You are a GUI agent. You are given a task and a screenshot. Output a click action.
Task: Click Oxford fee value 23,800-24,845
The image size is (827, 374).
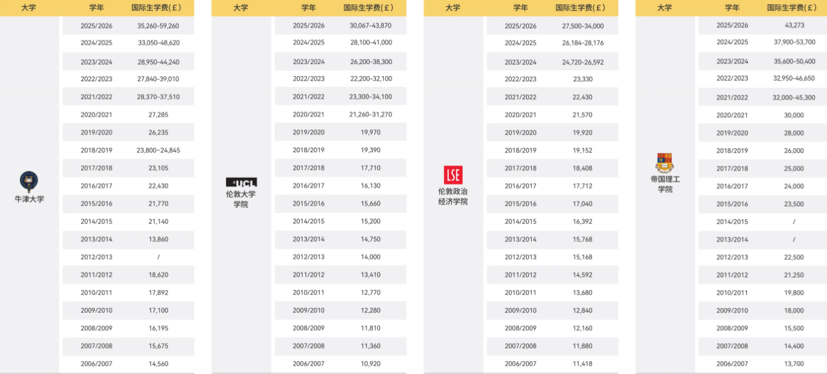pos(158,150)
